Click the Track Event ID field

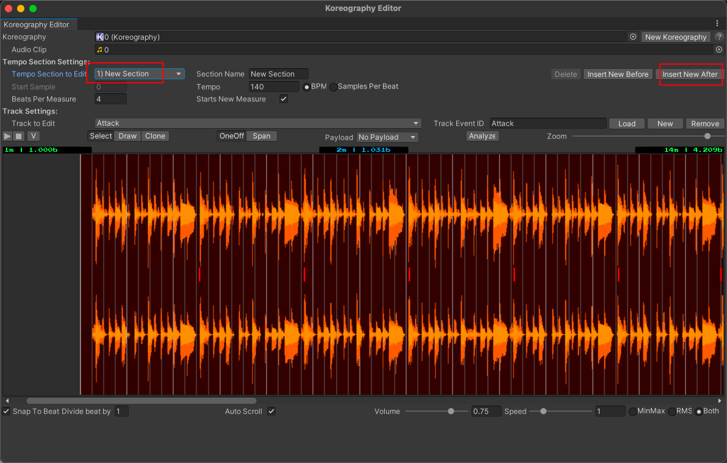[548, 123]
